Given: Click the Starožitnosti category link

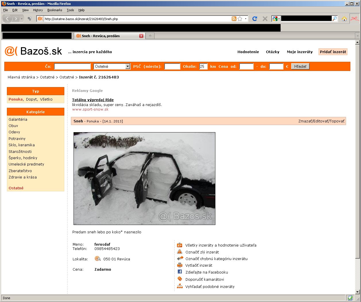Looking at the screenshot, I should click(20, 151).
